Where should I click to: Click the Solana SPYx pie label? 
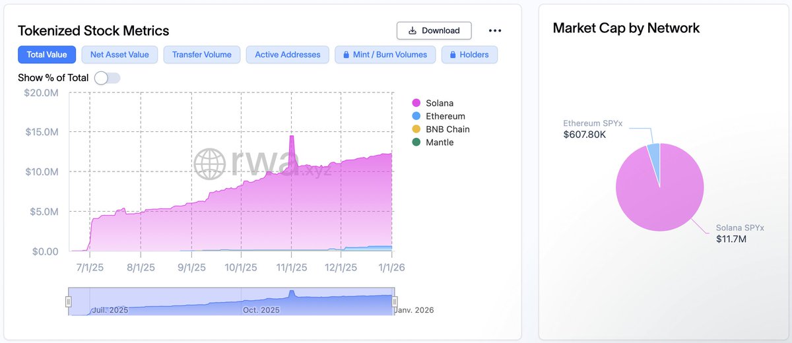[x=740, y=228]
